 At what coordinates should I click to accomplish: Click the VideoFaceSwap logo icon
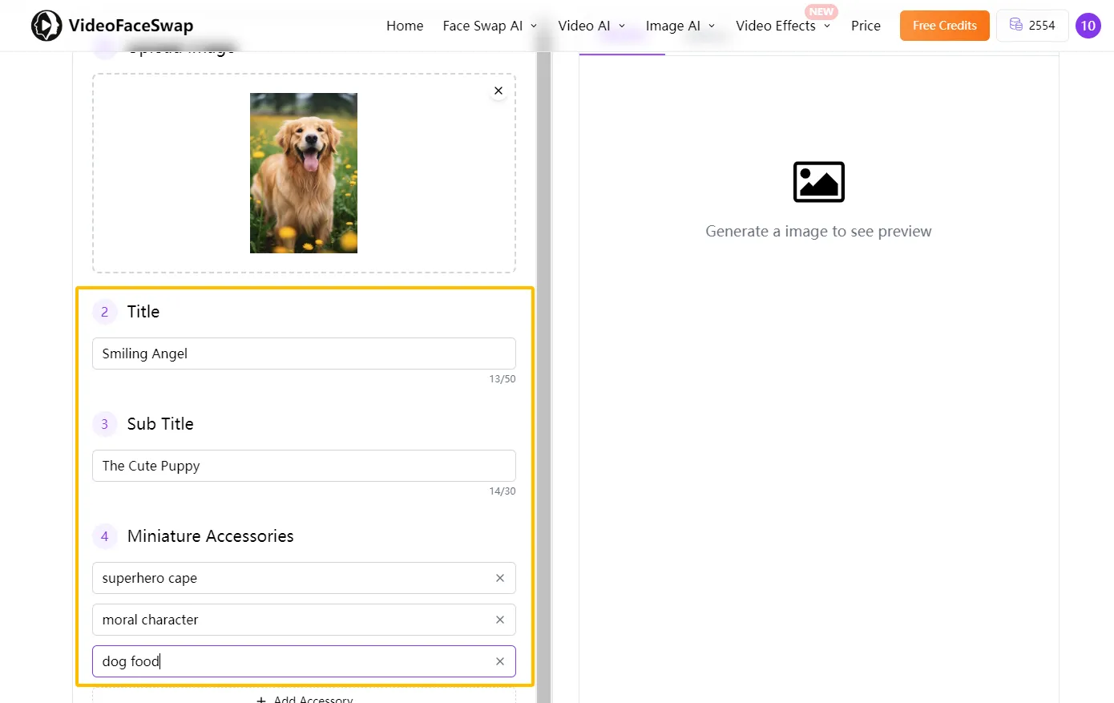tap(46, 26)
